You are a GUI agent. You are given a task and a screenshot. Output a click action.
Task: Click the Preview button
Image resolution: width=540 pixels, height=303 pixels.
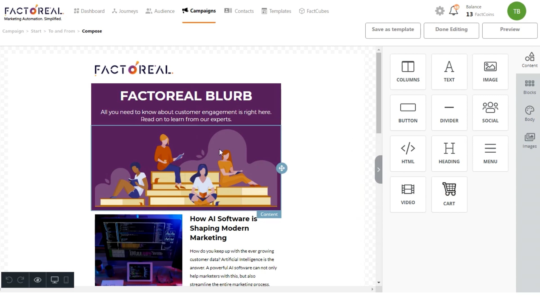pos(510,30)
